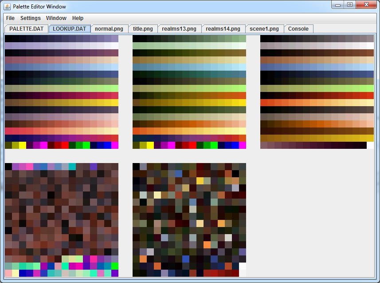Maximize the Palette Editor Window
This screenshot has width=380, height=283.
(350, 5)
